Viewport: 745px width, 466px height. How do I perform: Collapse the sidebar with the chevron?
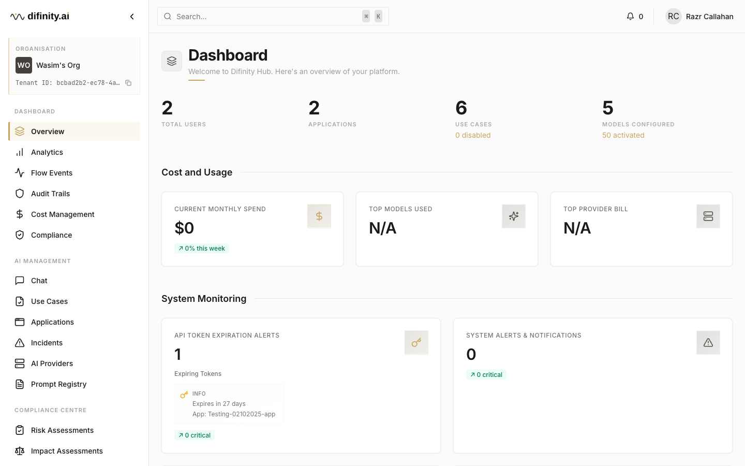(x=132, y=17)
